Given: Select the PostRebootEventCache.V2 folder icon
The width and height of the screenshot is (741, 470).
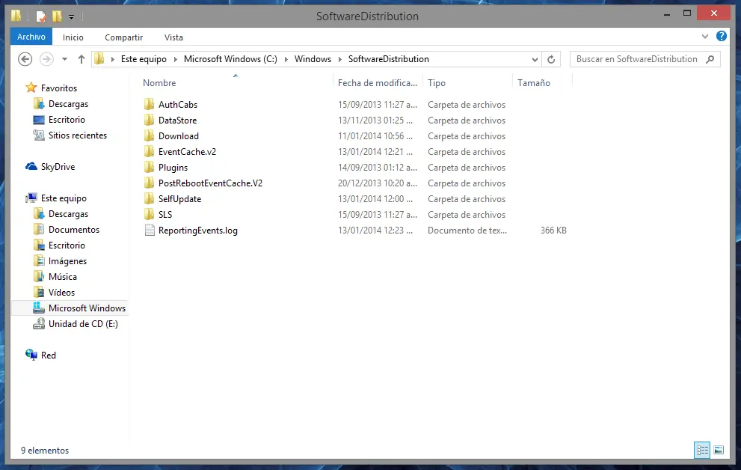Looking at the screenshot, I should (x=150, y=183).
